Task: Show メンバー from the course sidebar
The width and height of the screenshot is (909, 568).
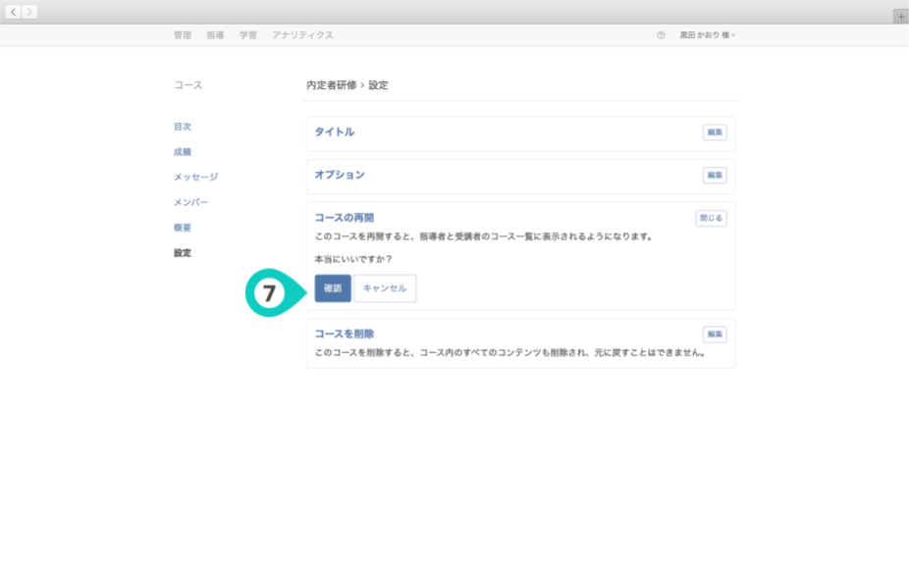Action: coord(190,202)
